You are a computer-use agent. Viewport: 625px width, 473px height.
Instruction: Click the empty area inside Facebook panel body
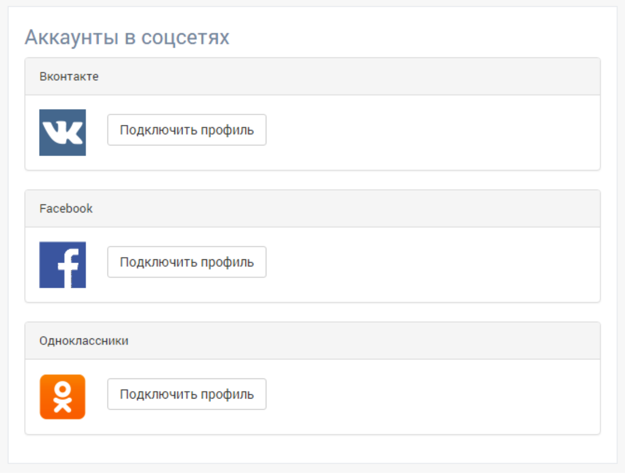tap(433, 265)
